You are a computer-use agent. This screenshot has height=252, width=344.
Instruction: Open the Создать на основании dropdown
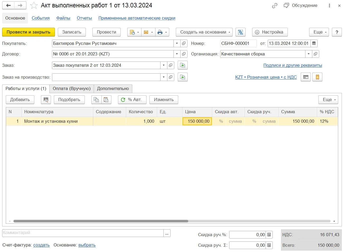point(204,32)
